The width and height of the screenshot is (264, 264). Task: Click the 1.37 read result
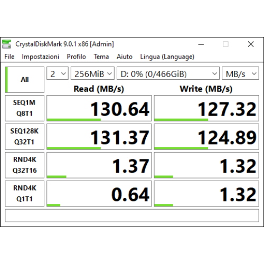pyautogui.click(x=99, y=165)
